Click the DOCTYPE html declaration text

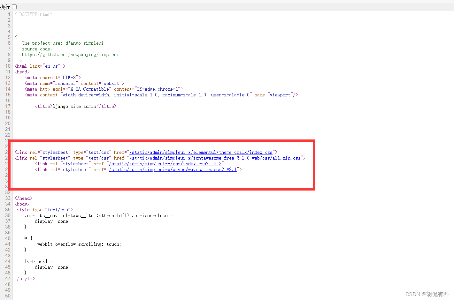pos(34,14)
